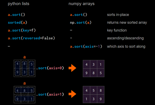
Task: Click cell 3 in the axis=1 result grid
Action: point(94,99)
